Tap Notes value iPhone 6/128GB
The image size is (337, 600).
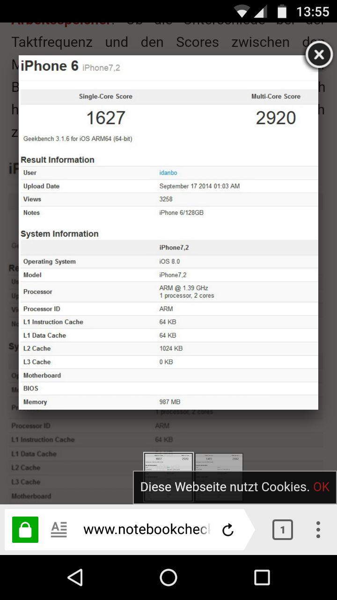point(181,213)
